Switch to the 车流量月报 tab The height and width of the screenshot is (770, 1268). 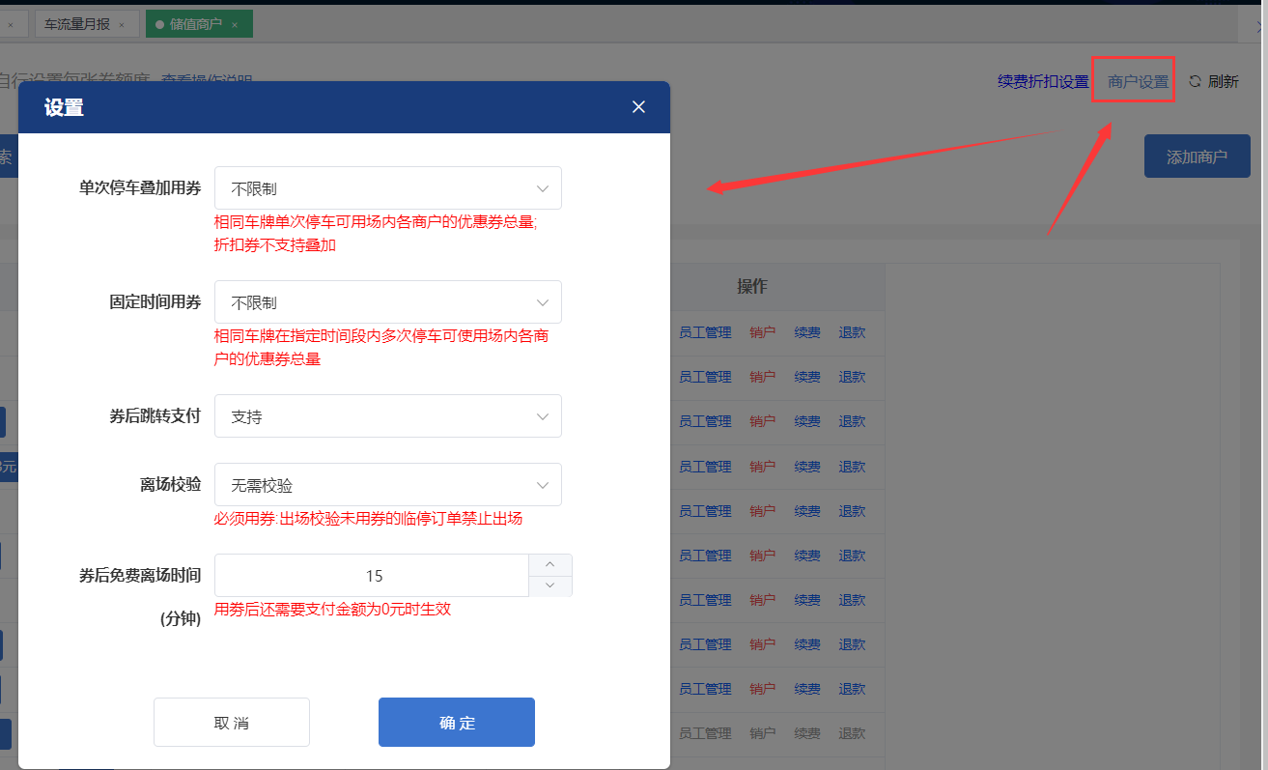click(77, 24)
